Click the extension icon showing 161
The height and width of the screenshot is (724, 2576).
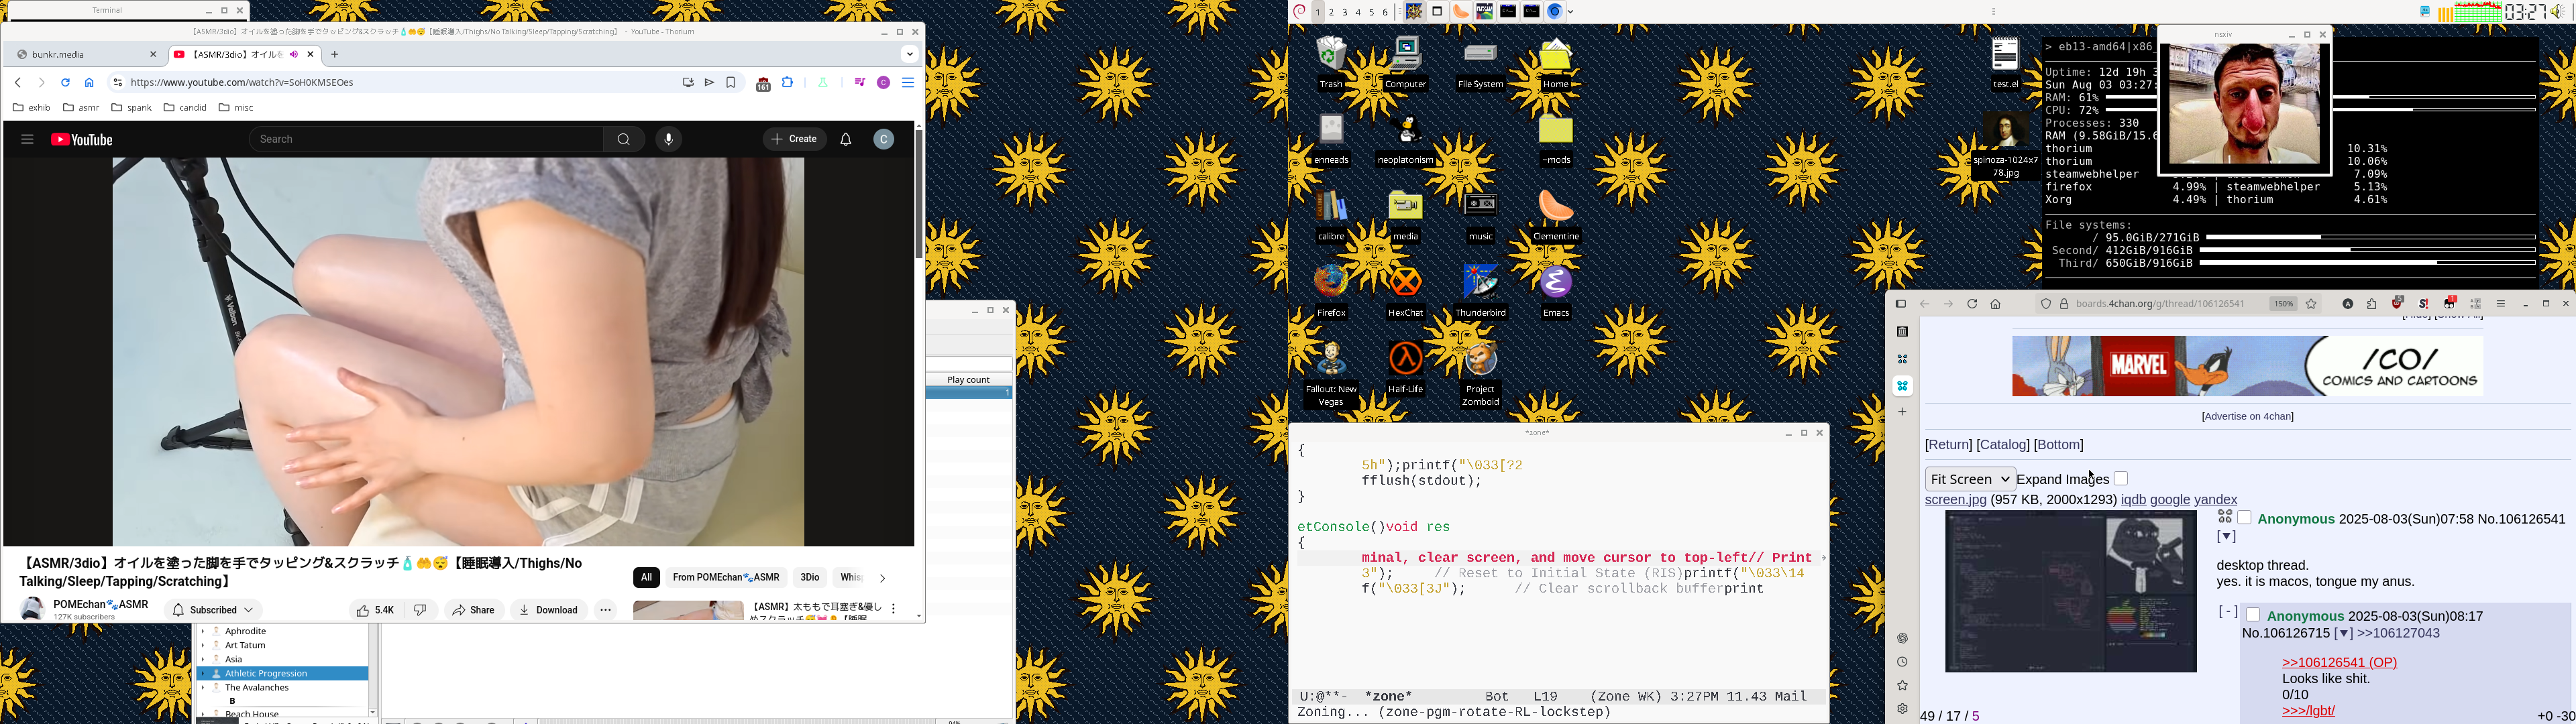(x=763, y=84)
